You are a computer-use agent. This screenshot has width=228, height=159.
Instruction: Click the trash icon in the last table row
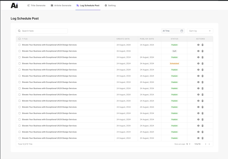tap(202, 138)
